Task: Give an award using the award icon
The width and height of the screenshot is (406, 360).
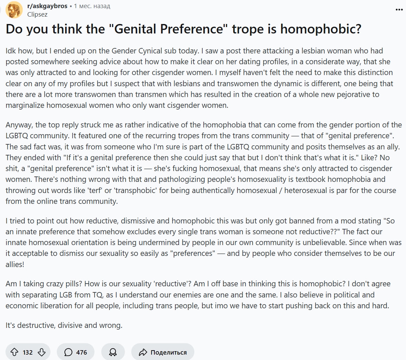Action: click(x=113, y=352)
